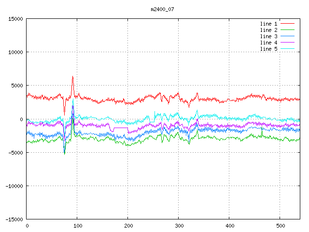Click the red legend sample for line 1
Image resolution: width=309 pixels, height=232 pixels.
(x=288, y=24)
